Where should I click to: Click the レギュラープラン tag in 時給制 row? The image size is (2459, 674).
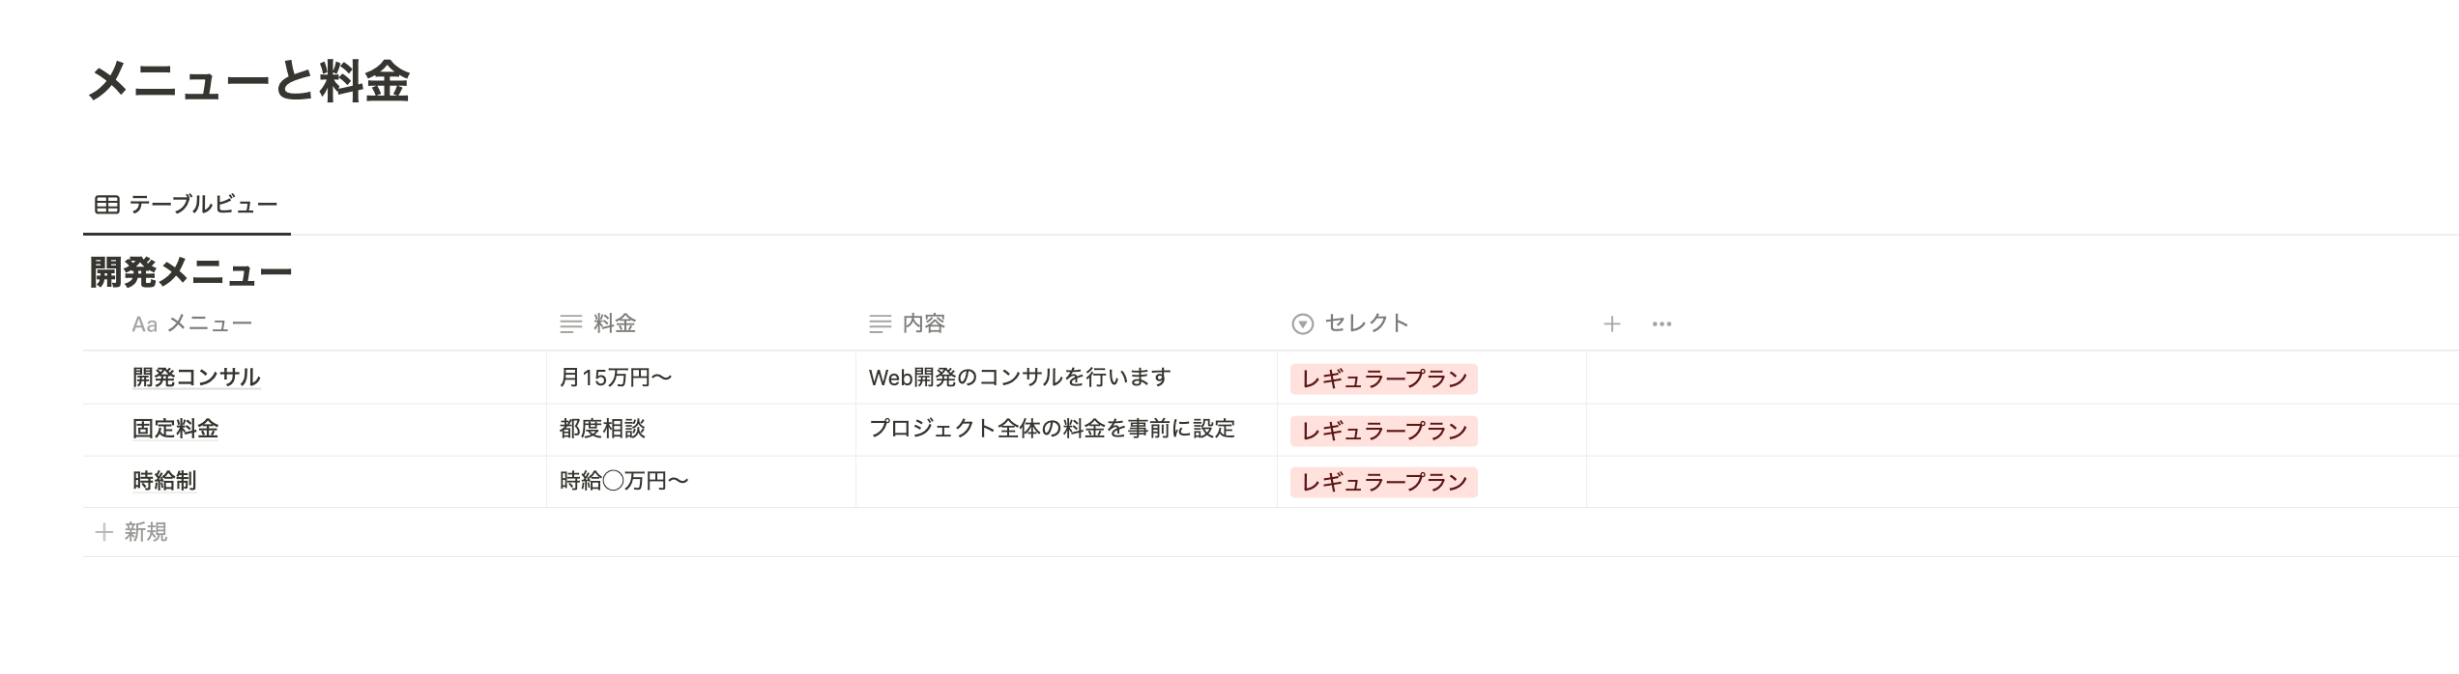click(1384, 483)
